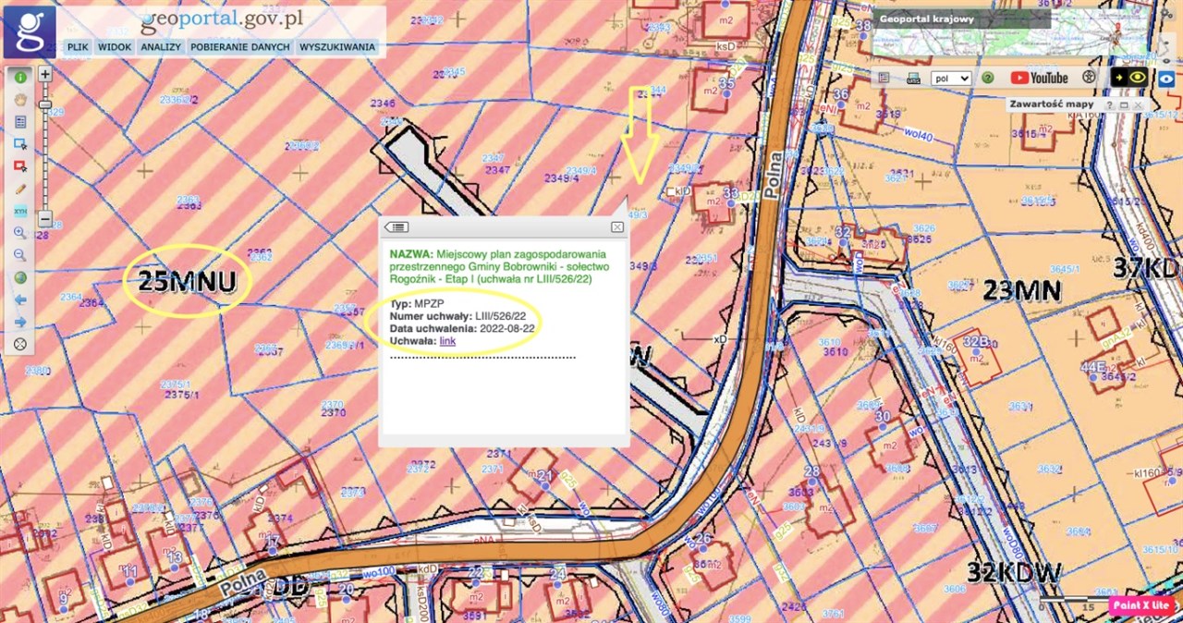1183x623 pixels.
Task: Select the hand pan tool
Action: coord(19,99)
